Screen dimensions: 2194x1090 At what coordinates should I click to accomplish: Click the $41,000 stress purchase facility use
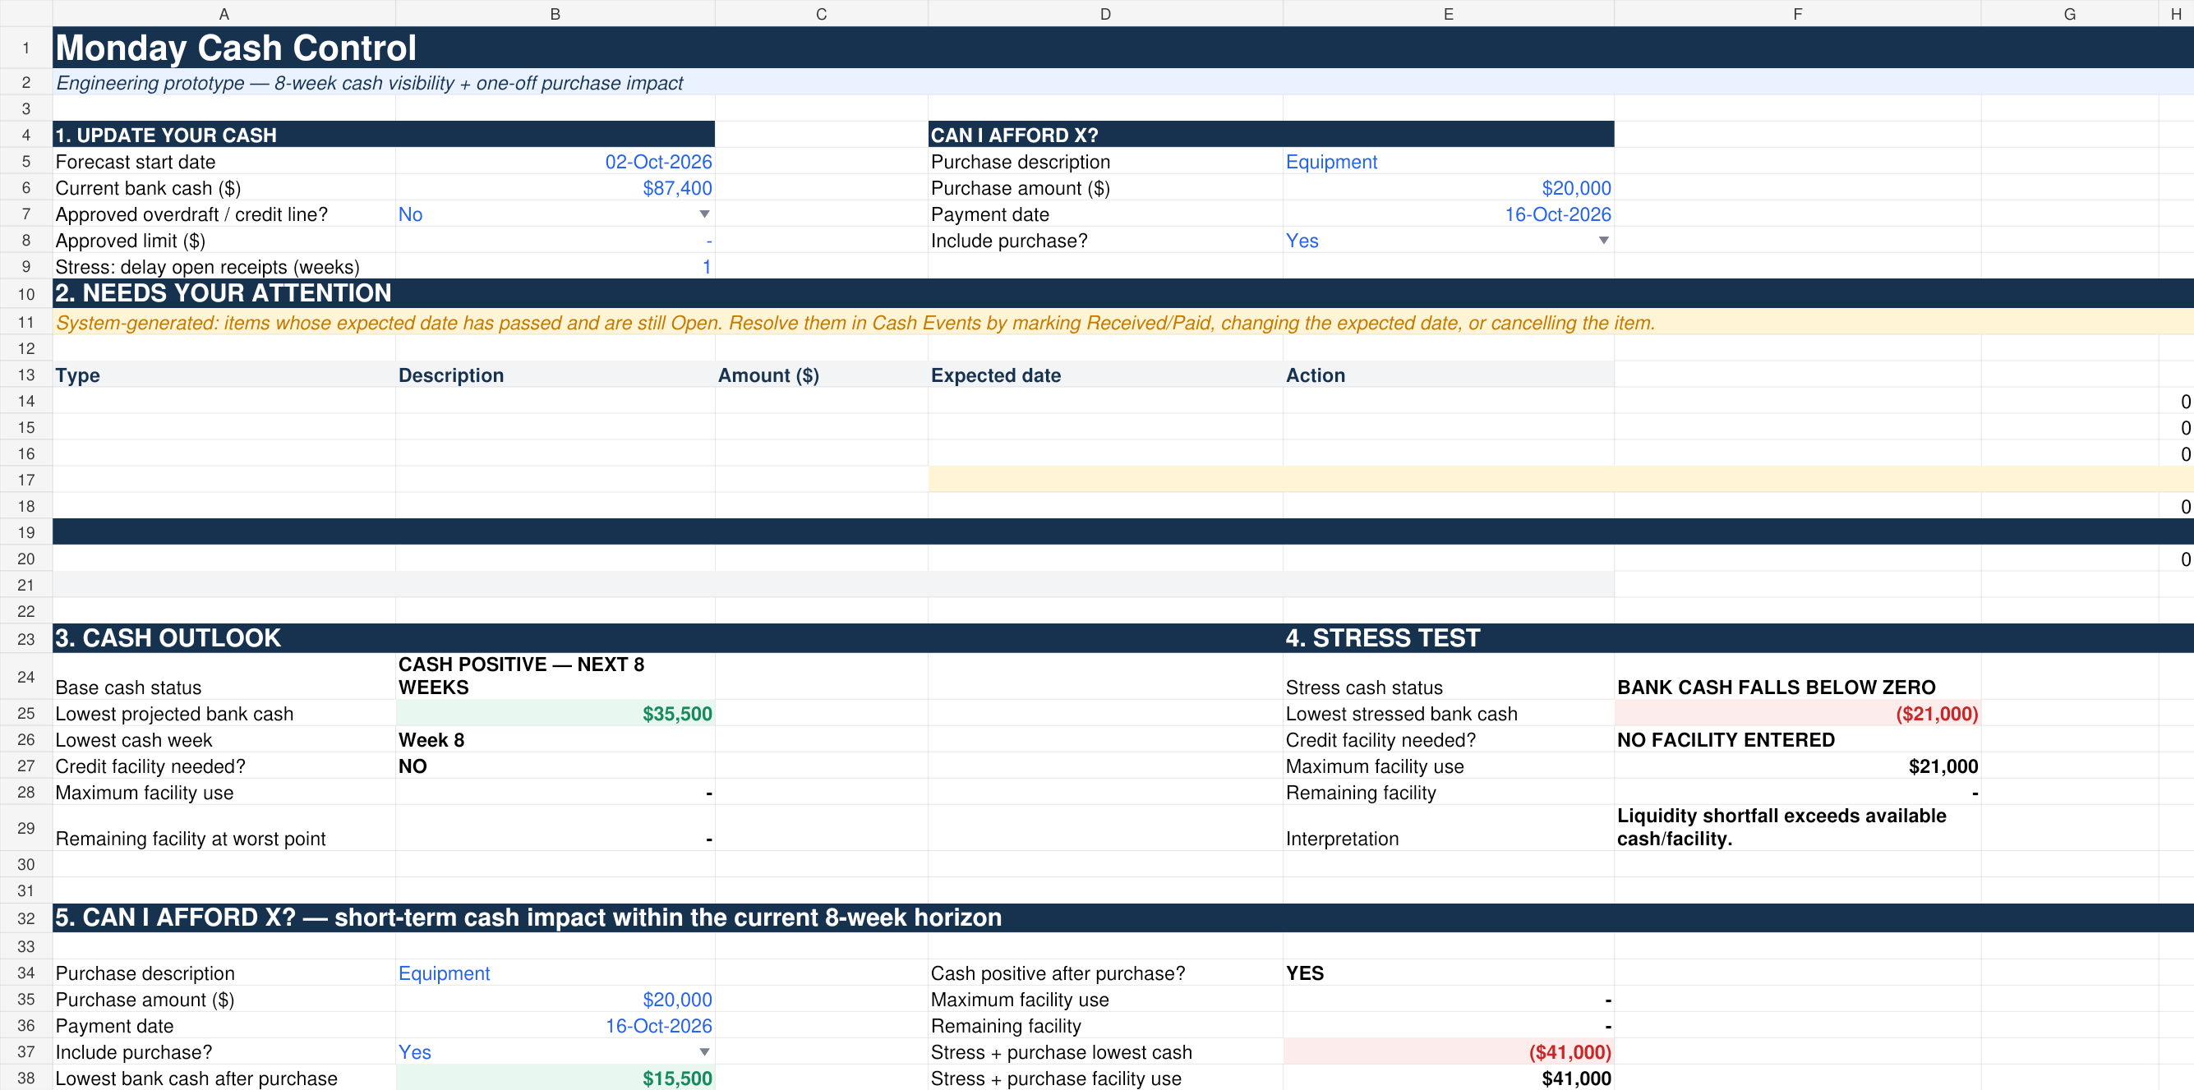tap(1576, 1079)
